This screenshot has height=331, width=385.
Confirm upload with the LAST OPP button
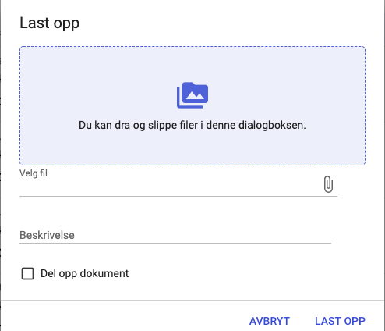point(340,321)
